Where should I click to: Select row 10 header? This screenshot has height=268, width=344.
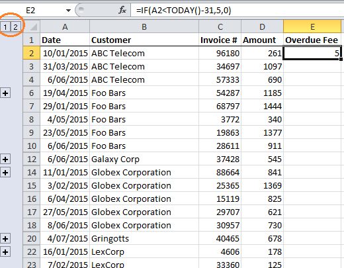click(32, 146)
